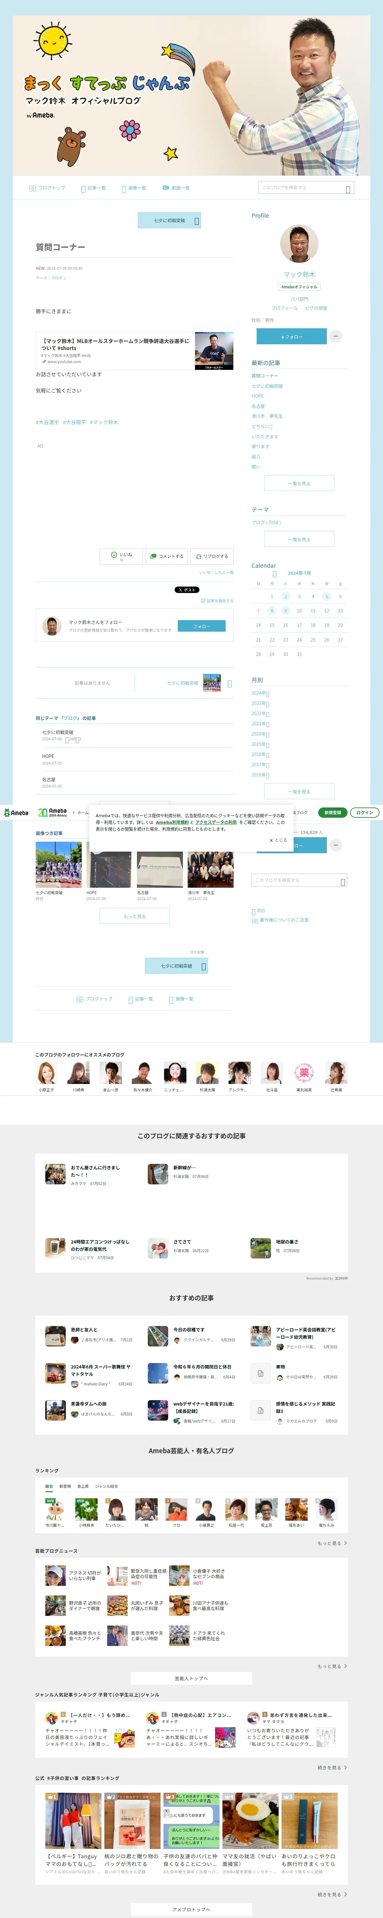Viewport: 383px width, 1918px height.
Task: Click the アメブロトップへ button
Action: [191, 1910]
